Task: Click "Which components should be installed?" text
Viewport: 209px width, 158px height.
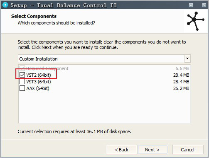Action: (56, 23)
